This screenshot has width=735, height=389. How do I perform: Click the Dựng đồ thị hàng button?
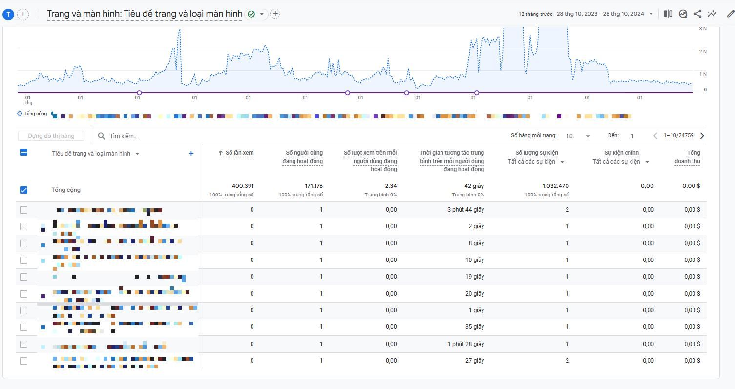[51, 136]
